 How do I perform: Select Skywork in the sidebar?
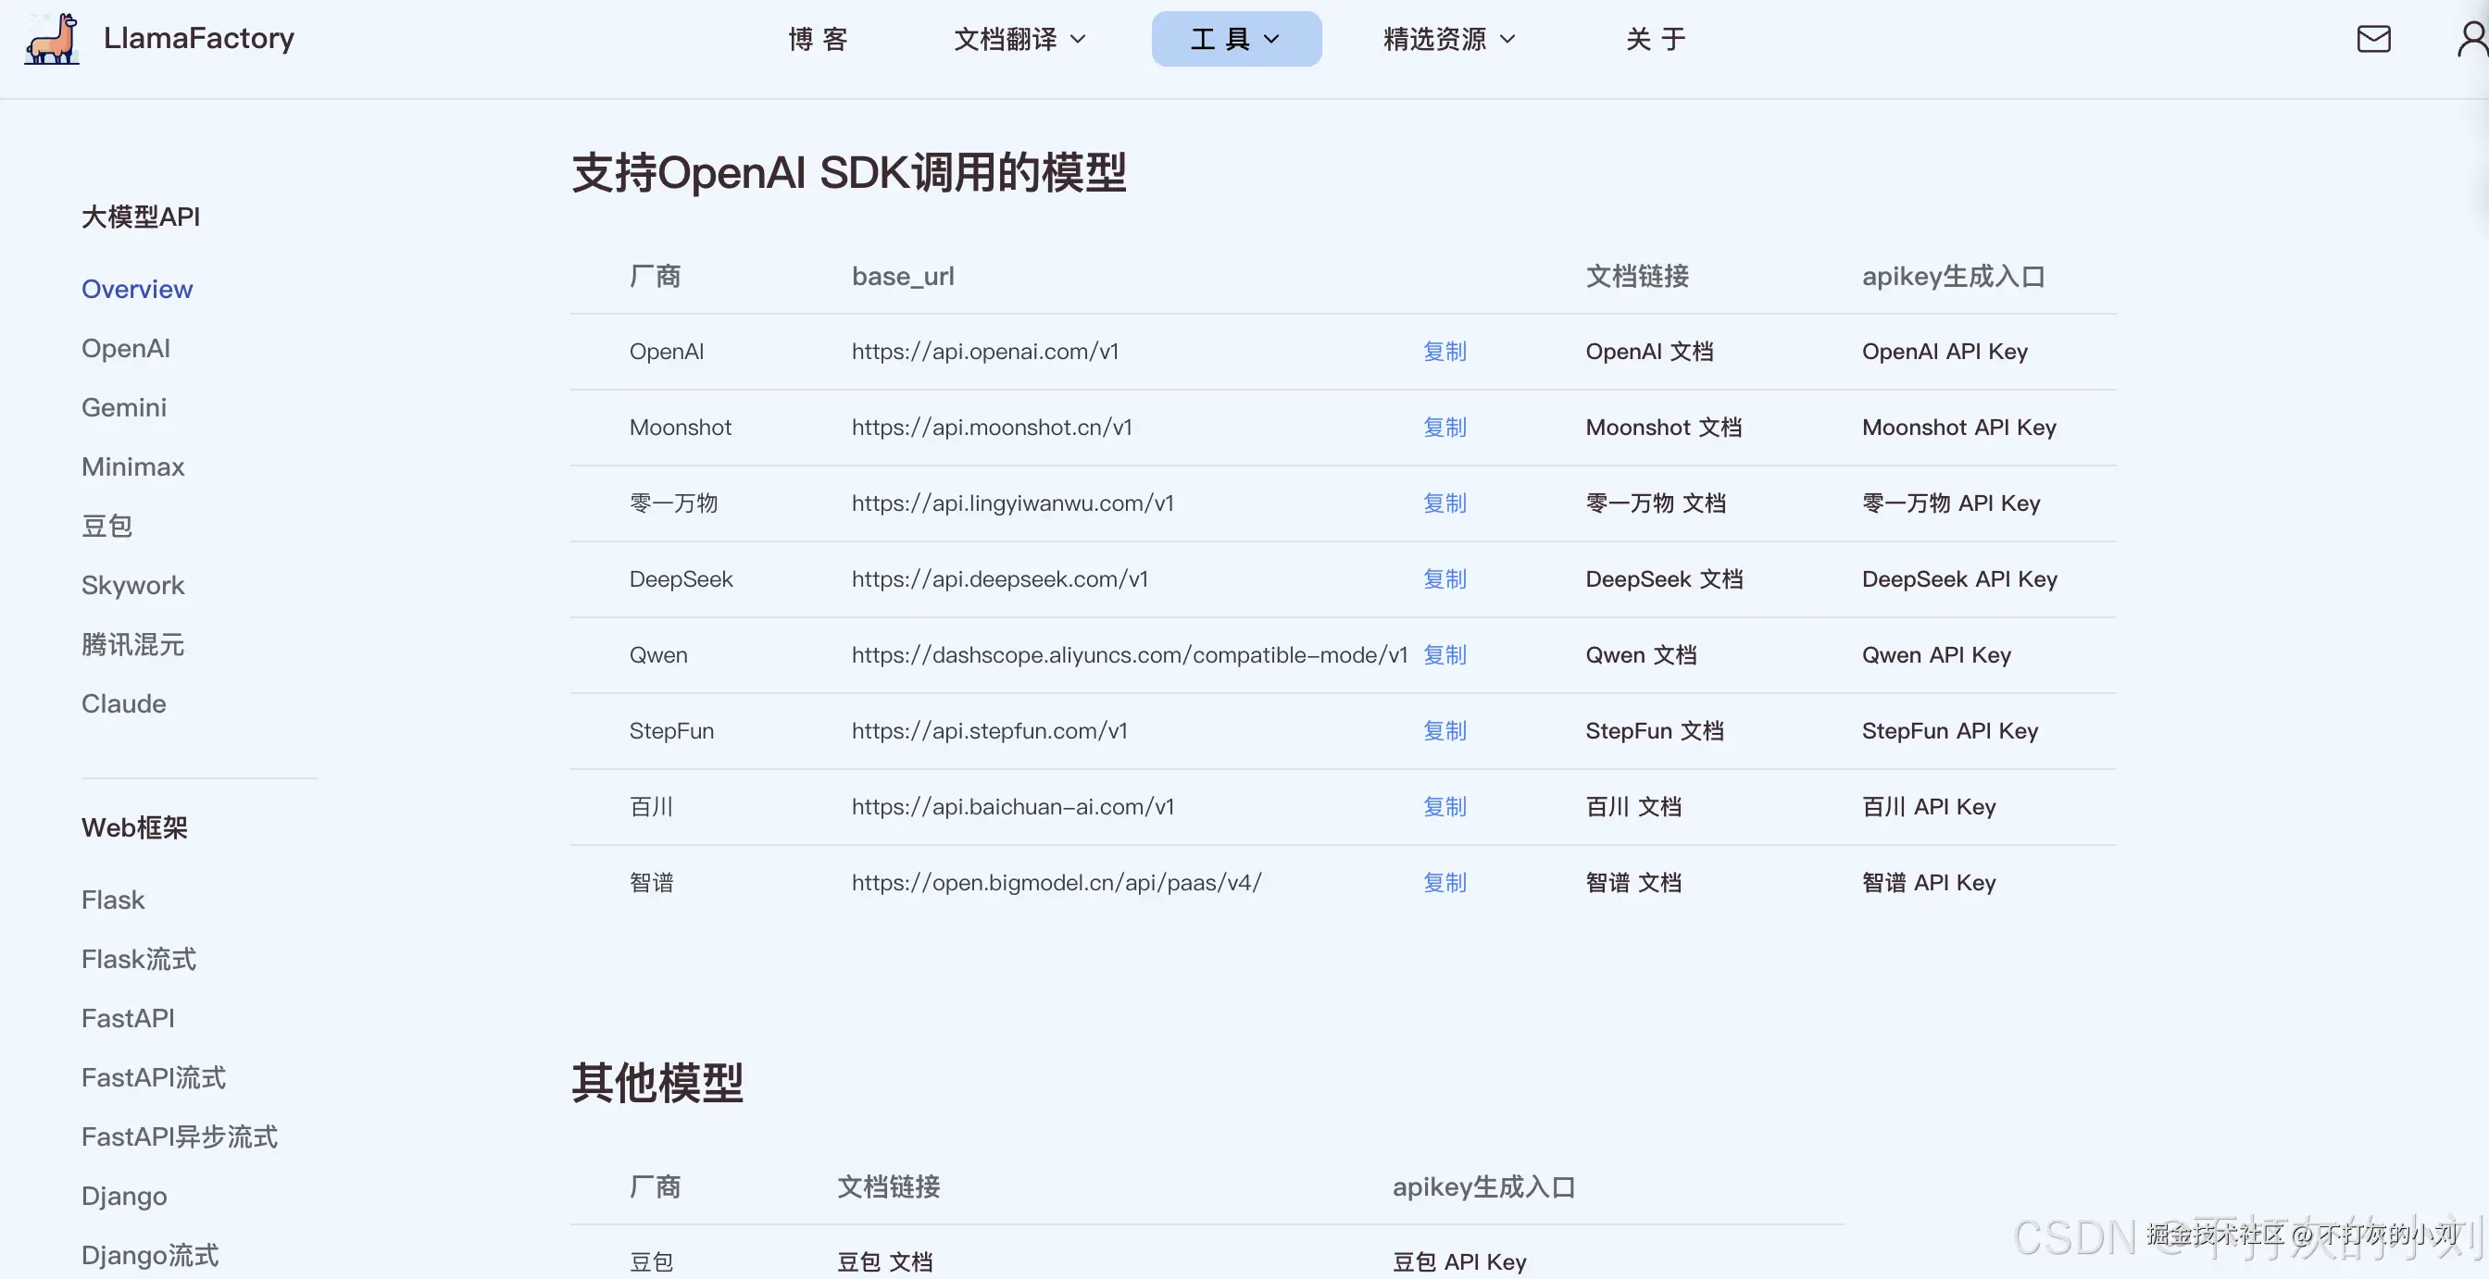click(x=132, y=585)
